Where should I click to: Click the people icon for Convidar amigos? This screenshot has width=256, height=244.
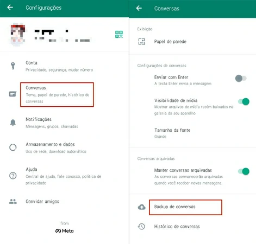(13, 201)
